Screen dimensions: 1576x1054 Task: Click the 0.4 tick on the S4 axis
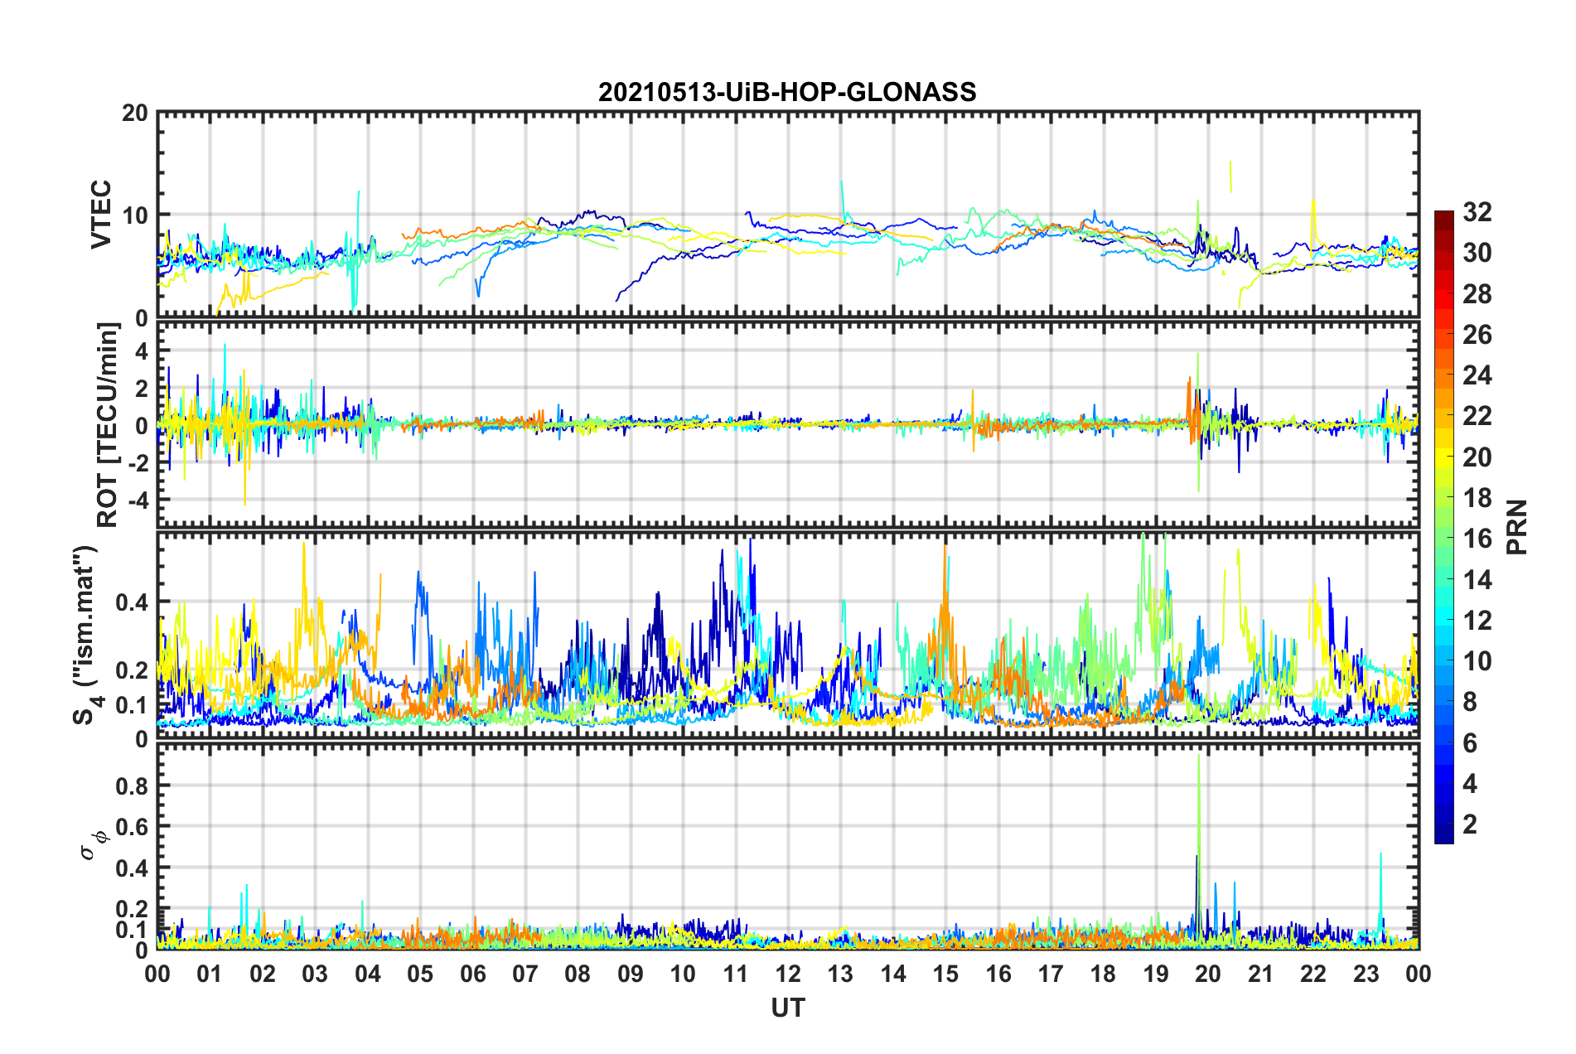pyautogui.click(x=133, y=602)
